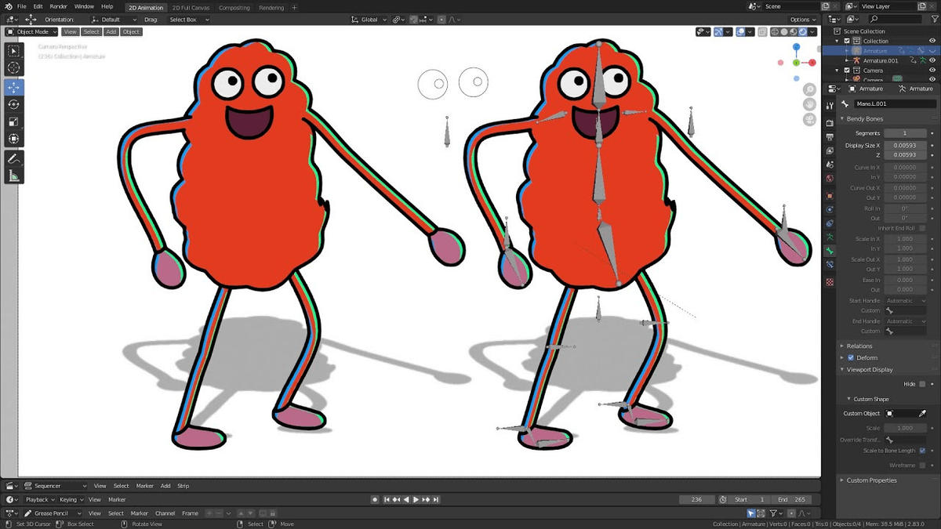Open the World Properties tab
Screen dimensions: 941x529
coord(829,179)
